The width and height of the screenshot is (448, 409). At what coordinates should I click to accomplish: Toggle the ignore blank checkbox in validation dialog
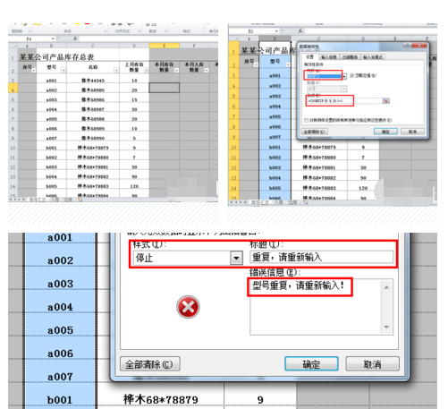point(352,75)
